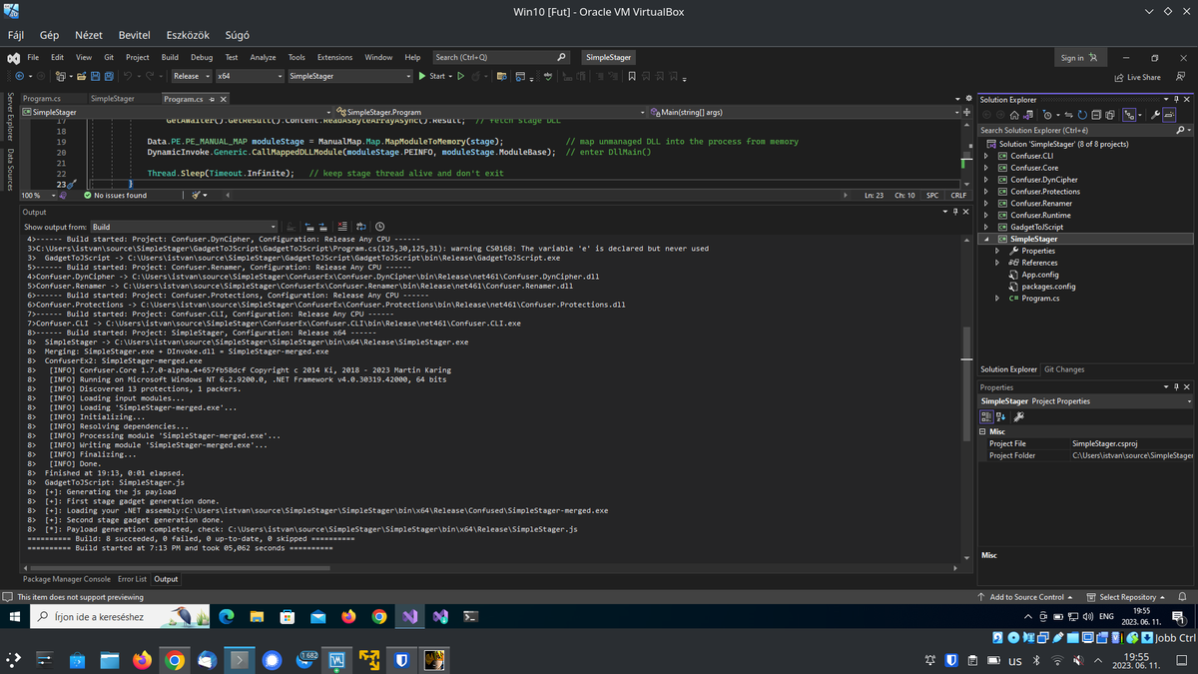Screen dimensions: 1198x674
Task: Open the Debug menu
Action: [x=202, y=57]
